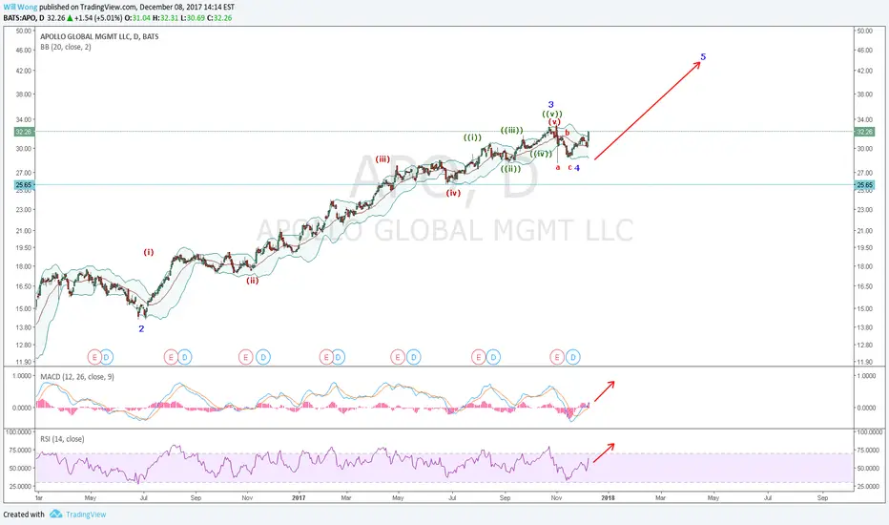Image resolution: width=889 pixels, height=525 pixels.
Task: Click the red wave label (iii)
Action: point(382,158)
